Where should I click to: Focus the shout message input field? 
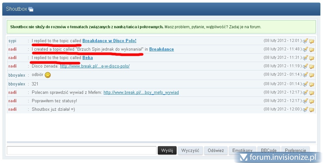tap(81, 150)
